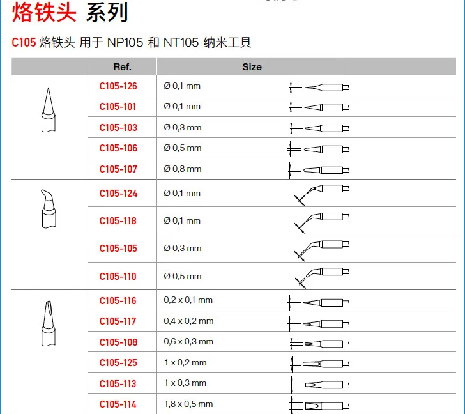Image resolution: width=465 pixels, height=414 pixels.
Task: Select reference C105-126
Action: [118, 86]
